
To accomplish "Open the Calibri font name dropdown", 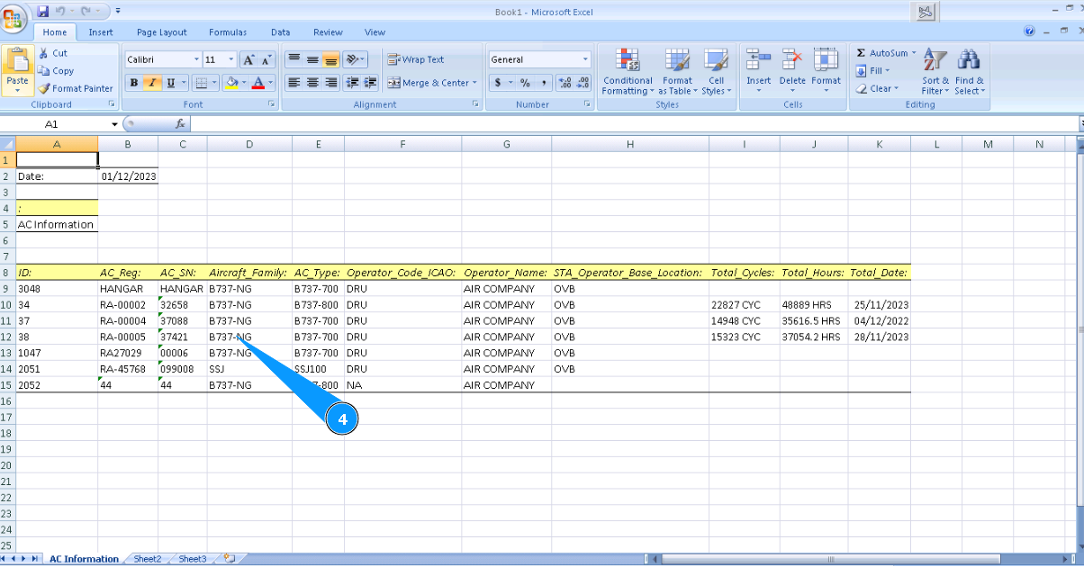I will coord(196,59).
